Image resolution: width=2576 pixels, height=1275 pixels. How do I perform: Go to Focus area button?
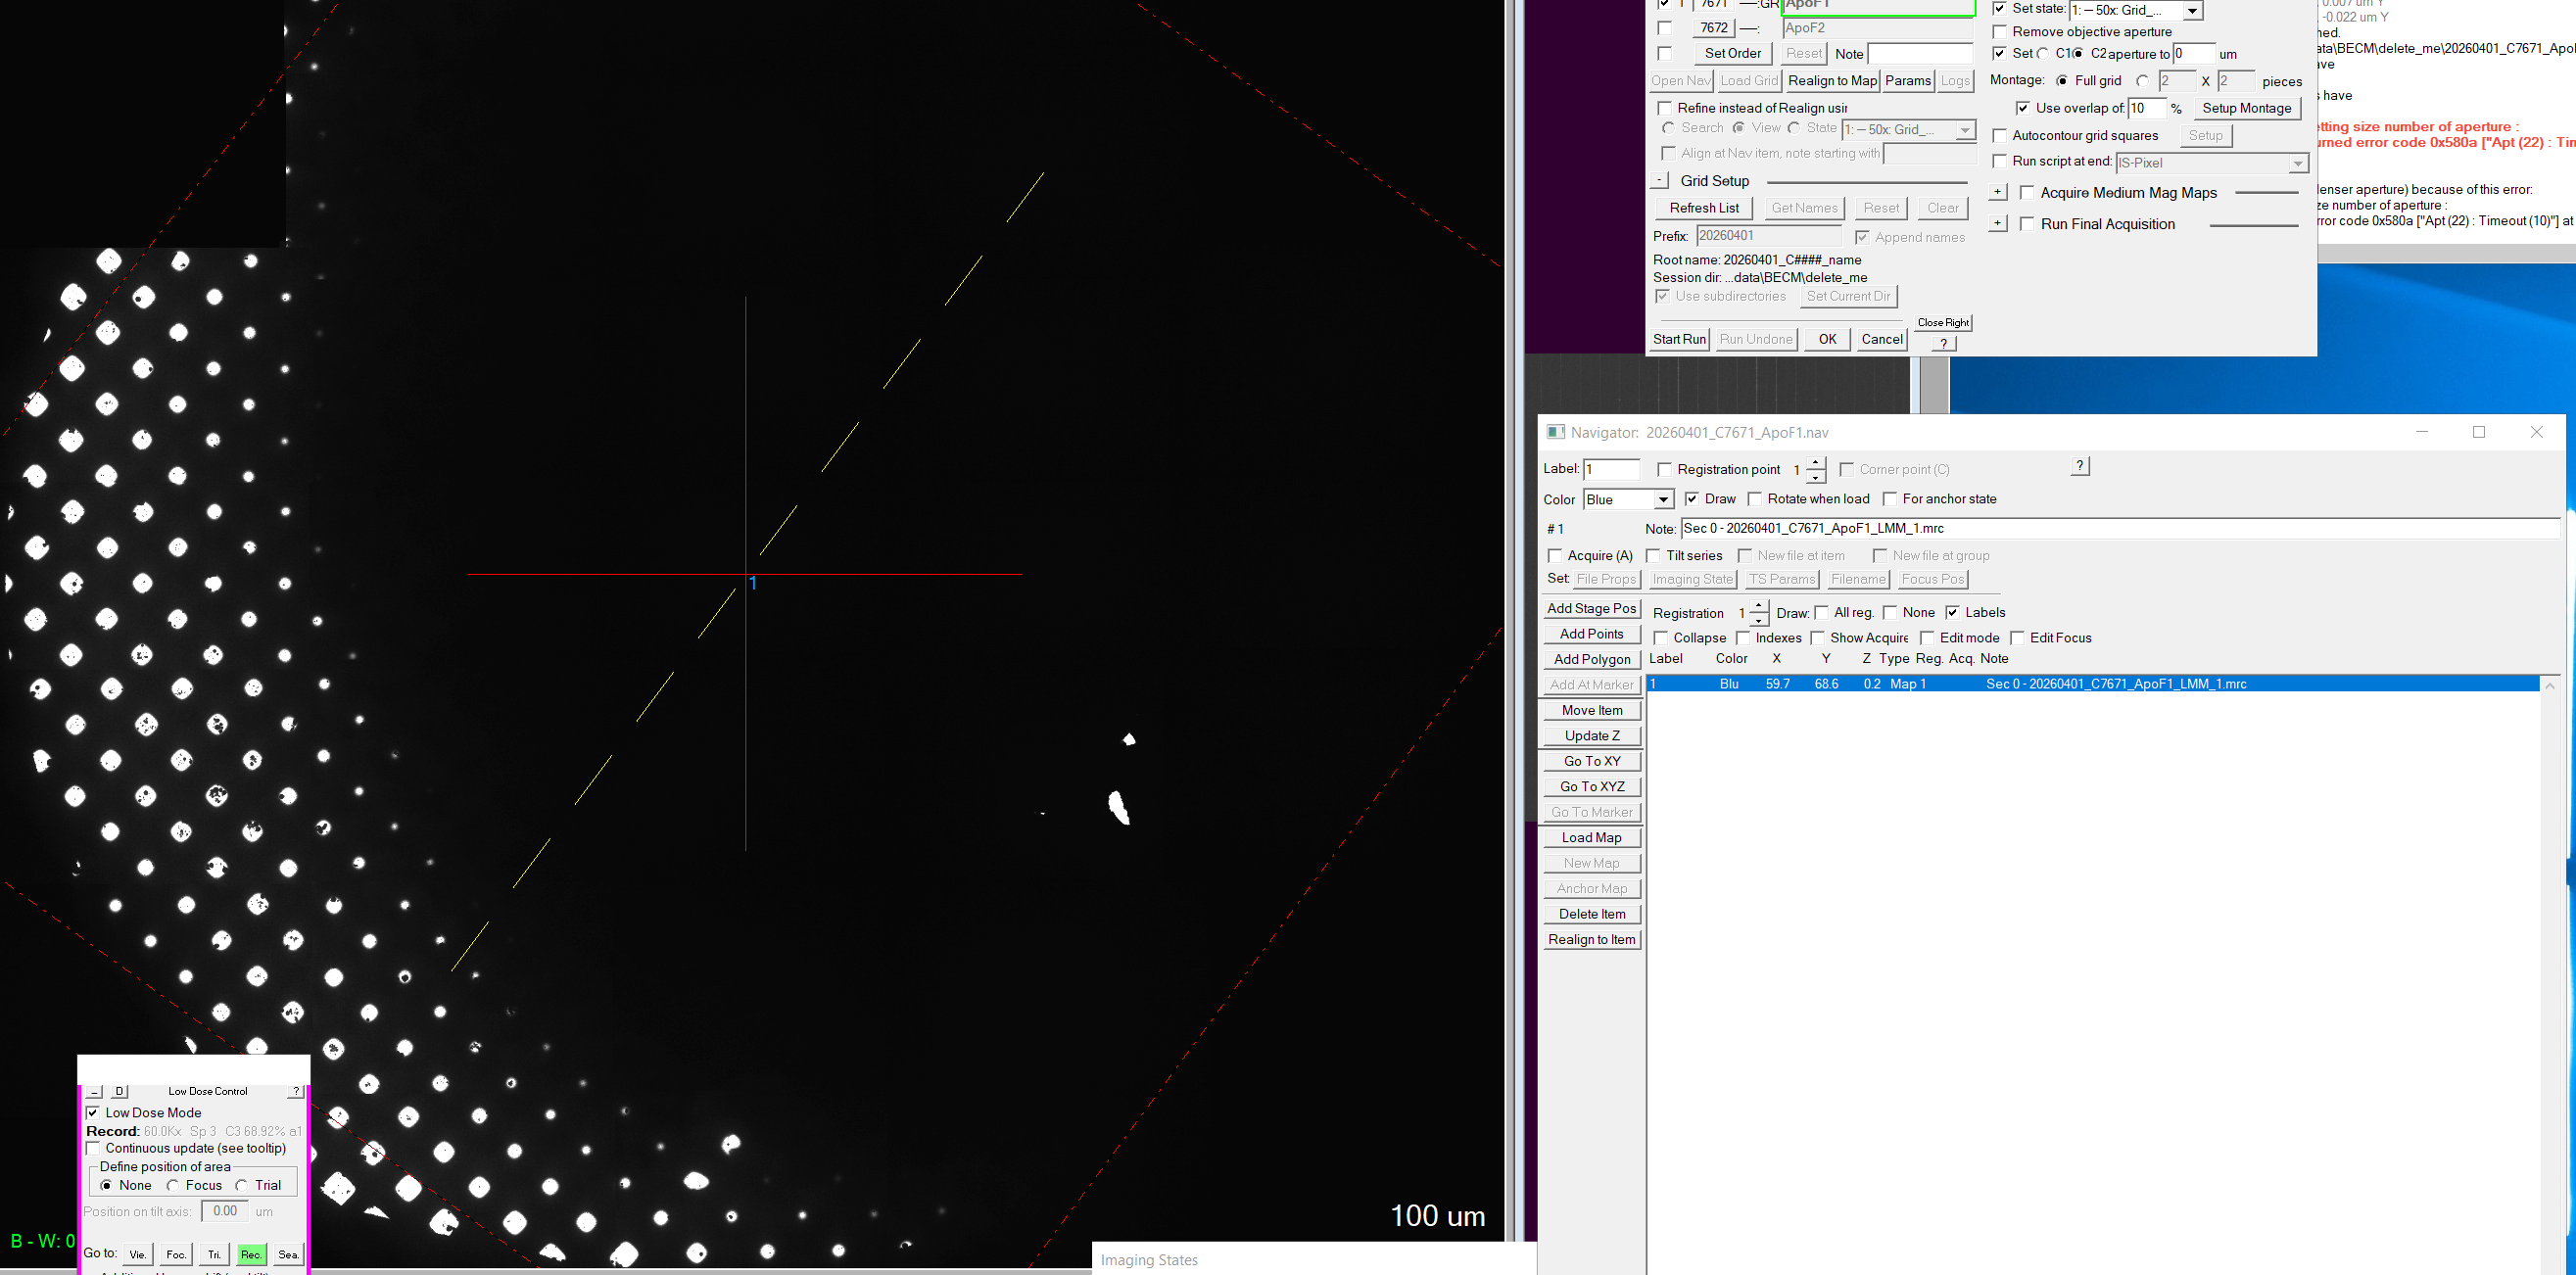pos(176,1254)
